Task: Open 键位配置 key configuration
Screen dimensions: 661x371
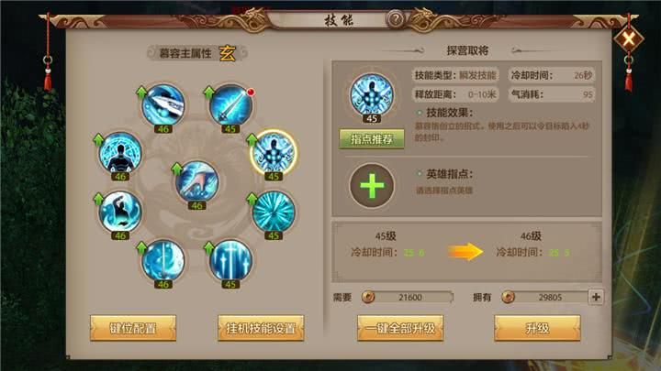Action: (133, 328)
